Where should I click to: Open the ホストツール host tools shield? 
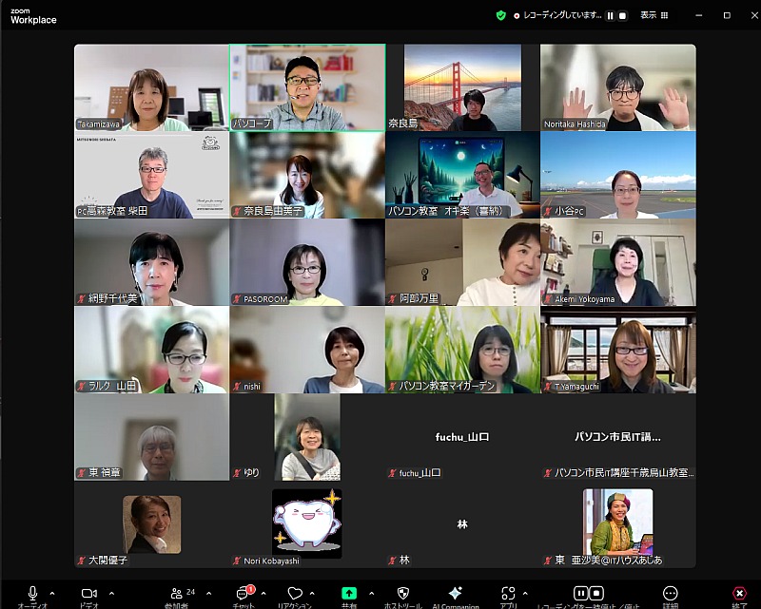(x=402, y=594)
